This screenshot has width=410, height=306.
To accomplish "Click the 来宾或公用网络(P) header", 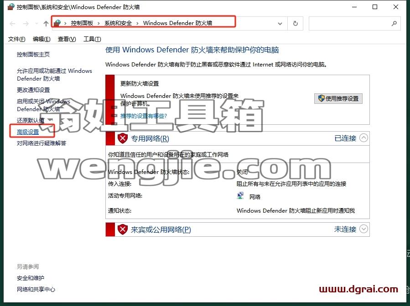I will click(x=161, y=229).
